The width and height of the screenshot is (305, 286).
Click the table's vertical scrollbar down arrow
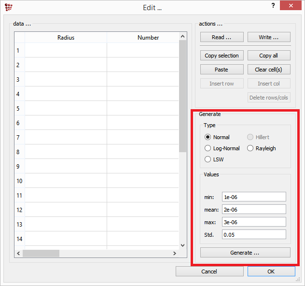click(x=182, y=245)
